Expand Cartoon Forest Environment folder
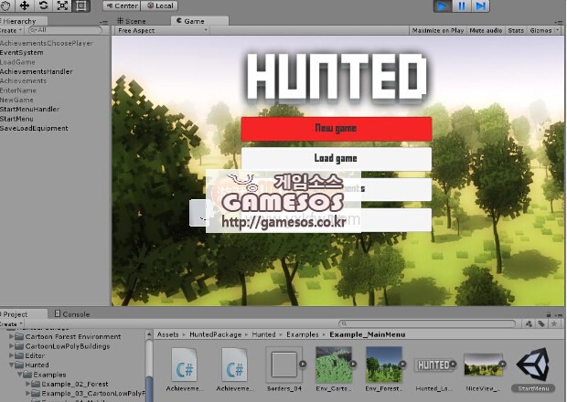567x402 pixels. tap(12, 336)
